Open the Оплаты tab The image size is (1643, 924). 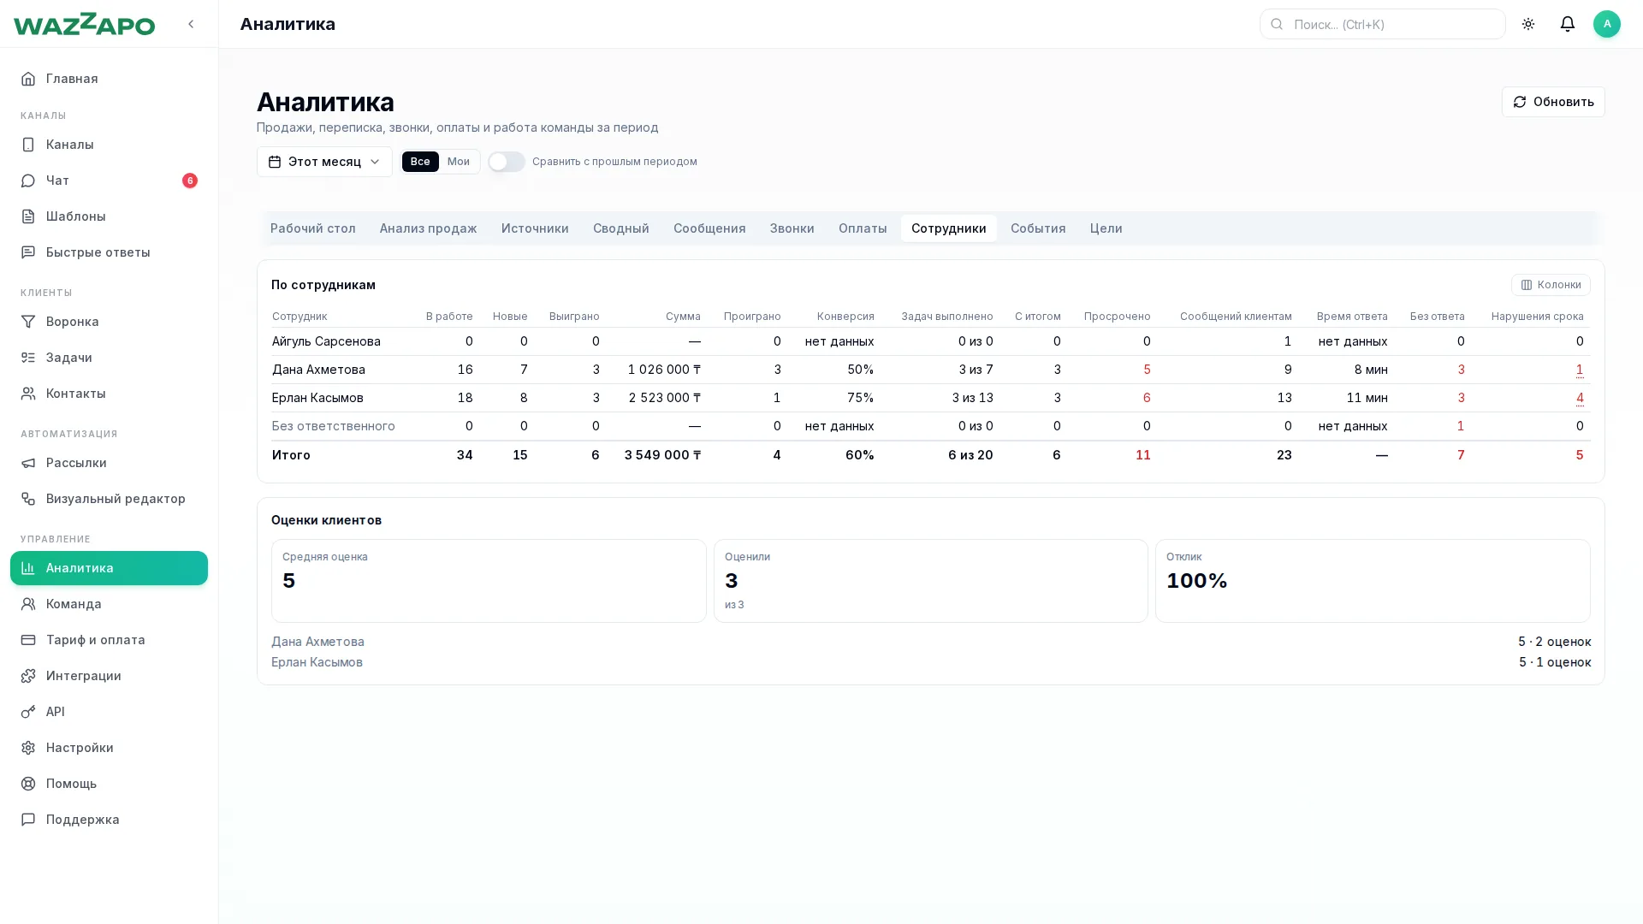863,228
